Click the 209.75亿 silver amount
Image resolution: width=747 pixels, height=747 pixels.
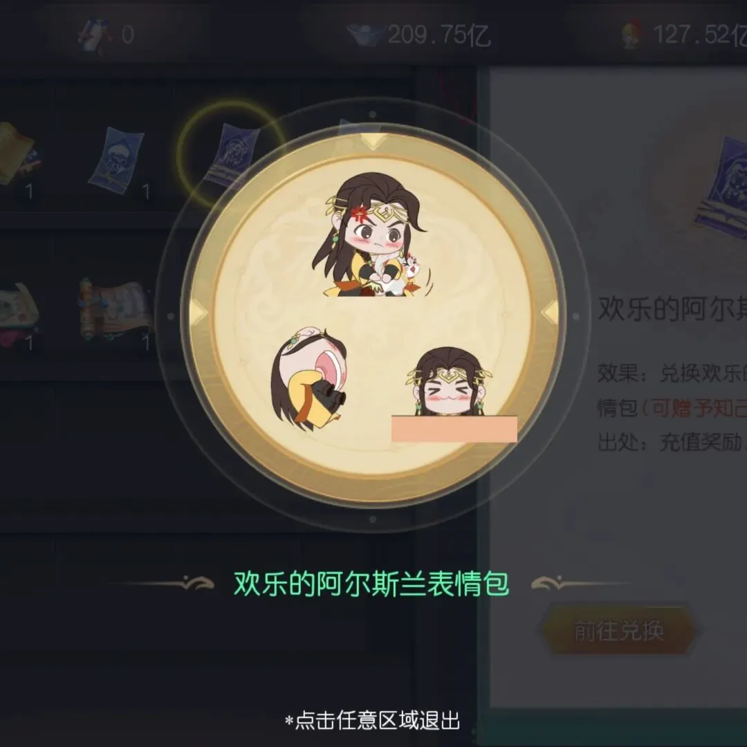pyautogui.click(x=439, y=35)
